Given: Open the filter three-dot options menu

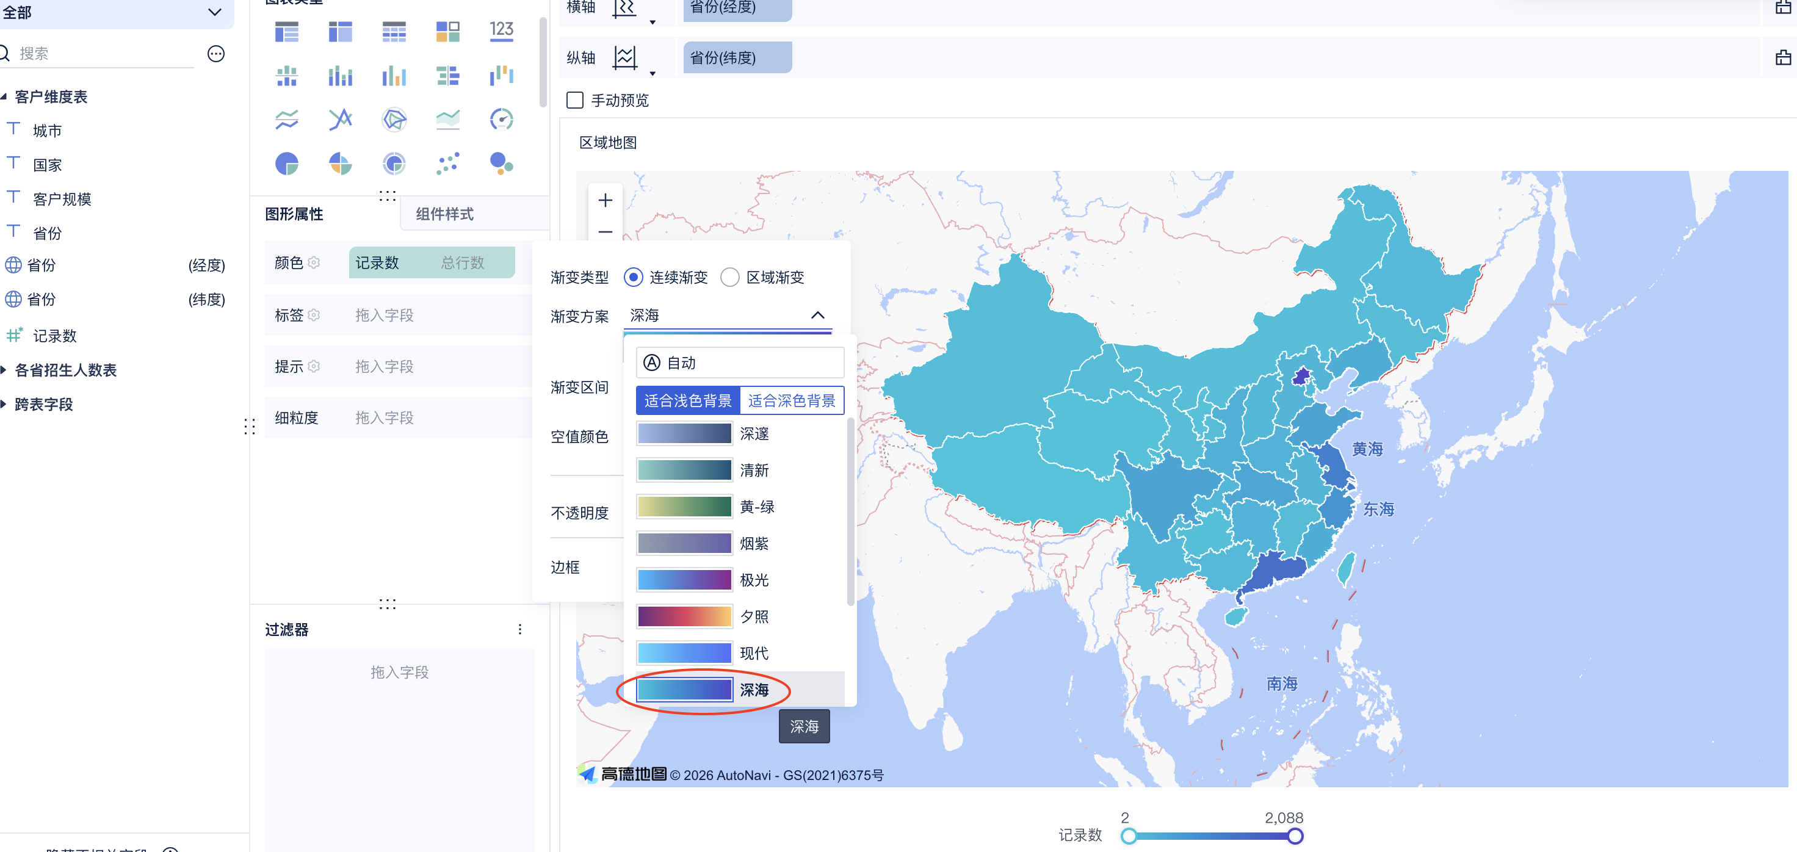Looking at the screenshot, I should 519,630.
